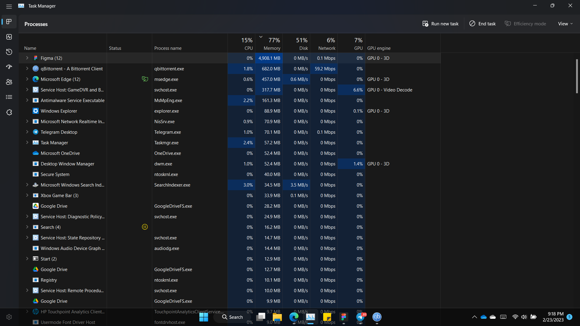Sort by Network usage column
The width and height of the screenshot is (580, 326).
click(x=324, y=43)
